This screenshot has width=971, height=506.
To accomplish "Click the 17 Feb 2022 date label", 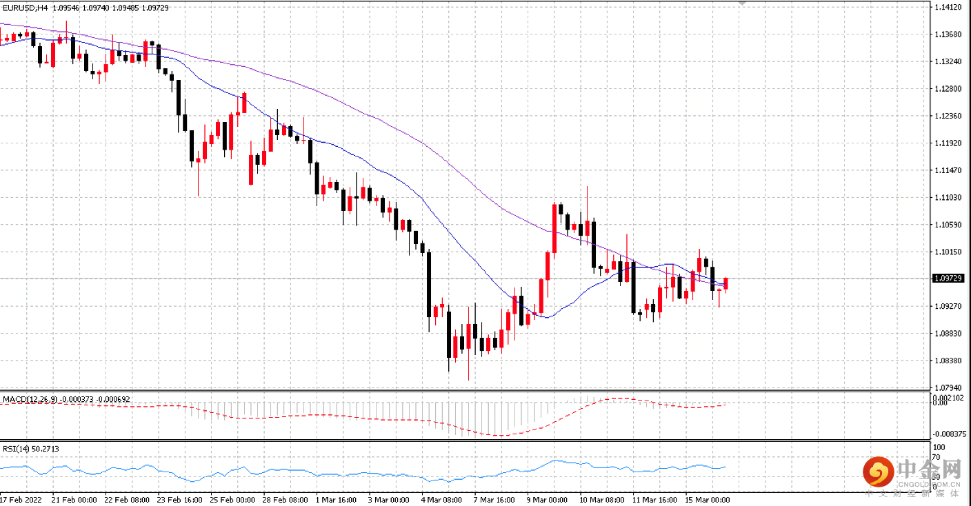I will (x=19, y=499).
